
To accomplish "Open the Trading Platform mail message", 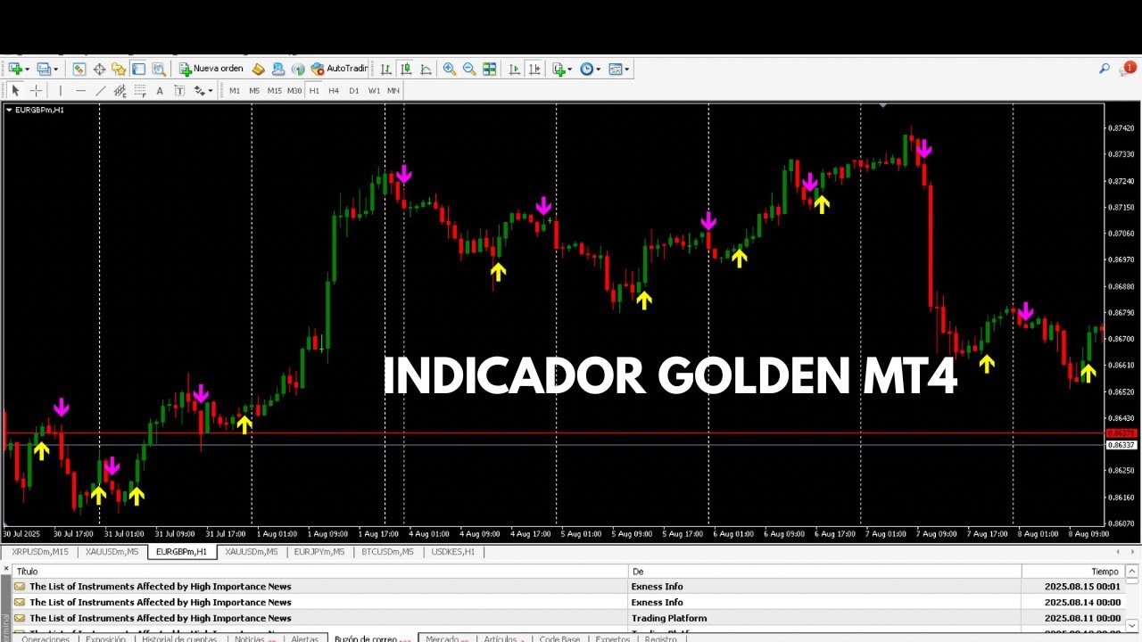I will [571, 618].
